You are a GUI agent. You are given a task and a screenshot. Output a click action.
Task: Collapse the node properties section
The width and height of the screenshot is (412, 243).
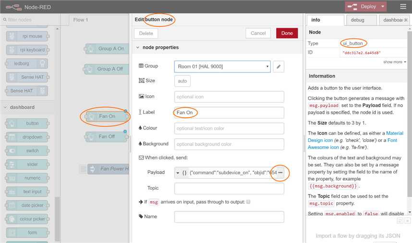[x=138, y=48]
